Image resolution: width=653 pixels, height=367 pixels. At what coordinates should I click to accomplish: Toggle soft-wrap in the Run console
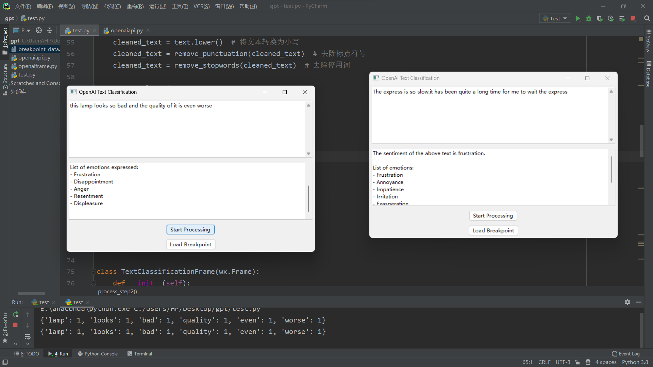pos(28,336)
